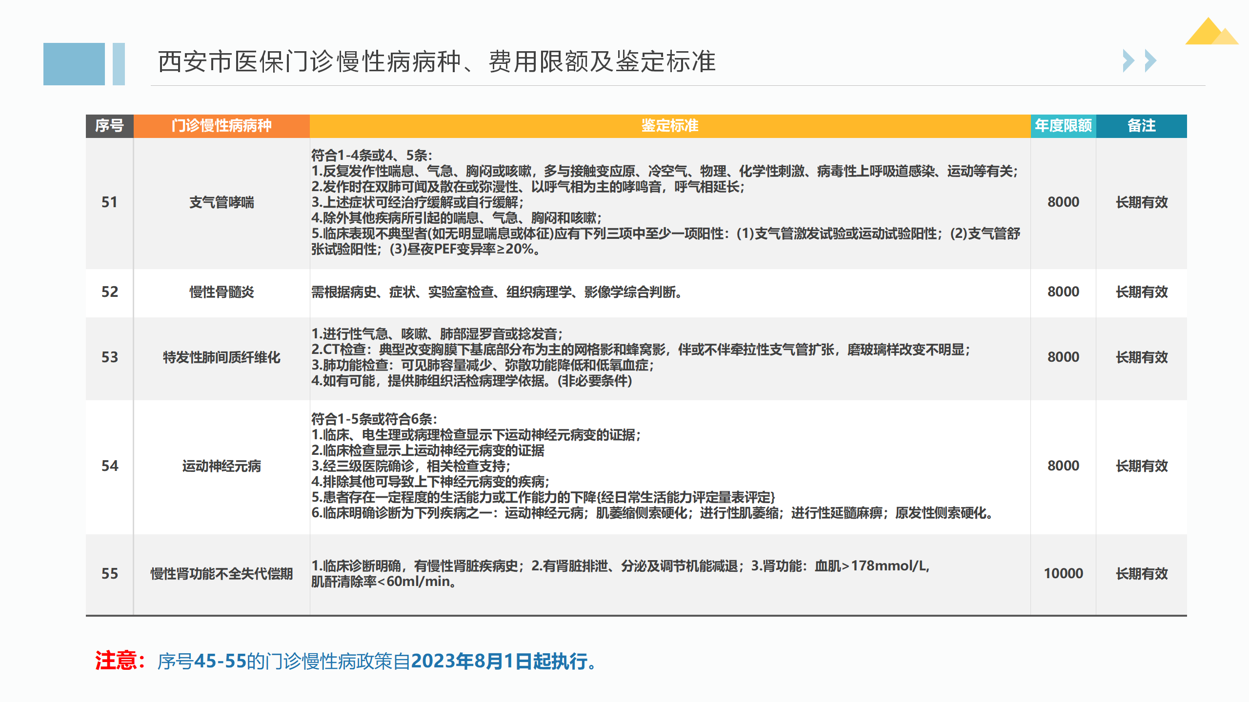Click the 特发性肺间质纤维化 cell
The width and height of the screenshot is (1249, 702).
tap(222, 357)
